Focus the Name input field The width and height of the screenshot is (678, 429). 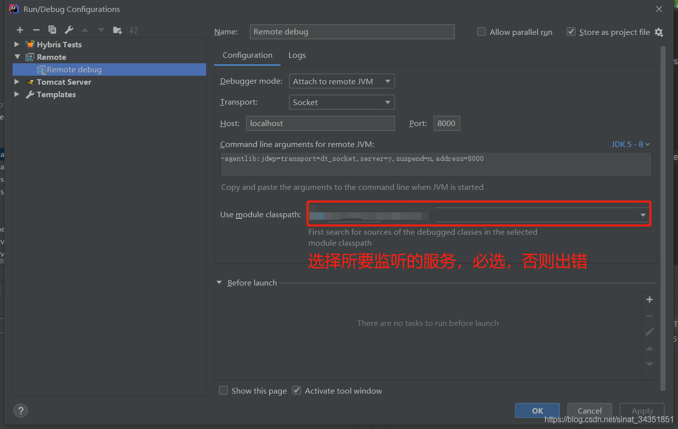tap(352, 31)
